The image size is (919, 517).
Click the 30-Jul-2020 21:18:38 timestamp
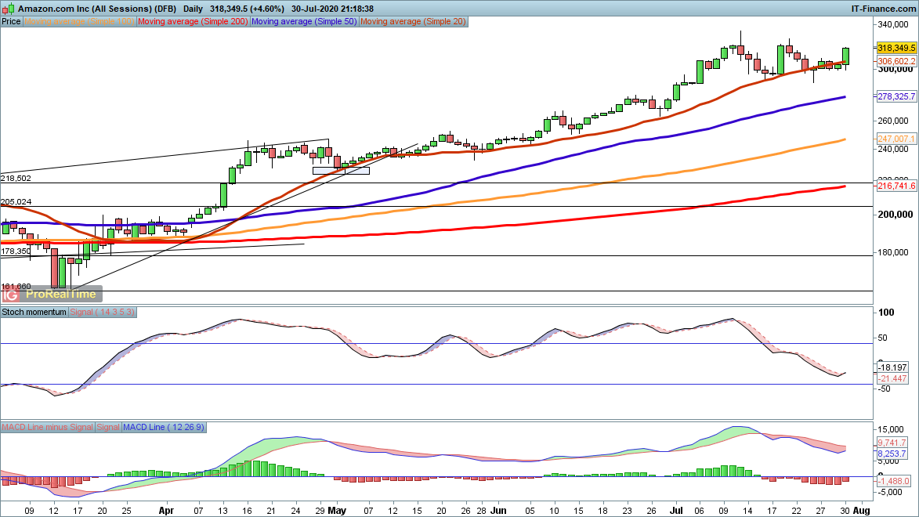[x=332, y=9]
